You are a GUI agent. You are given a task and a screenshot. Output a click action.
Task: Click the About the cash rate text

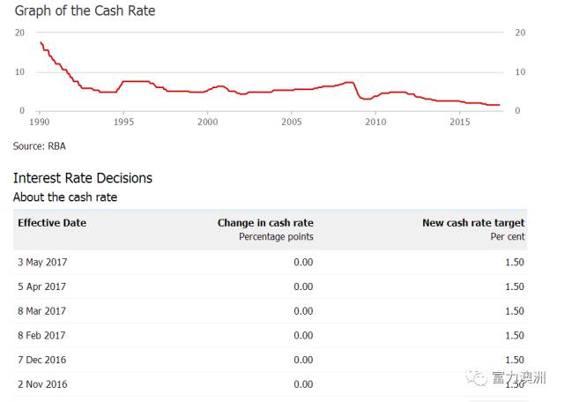click(x=65, y=197)
